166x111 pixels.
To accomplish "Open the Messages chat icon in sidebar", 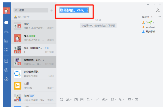I will click(6, 22).
